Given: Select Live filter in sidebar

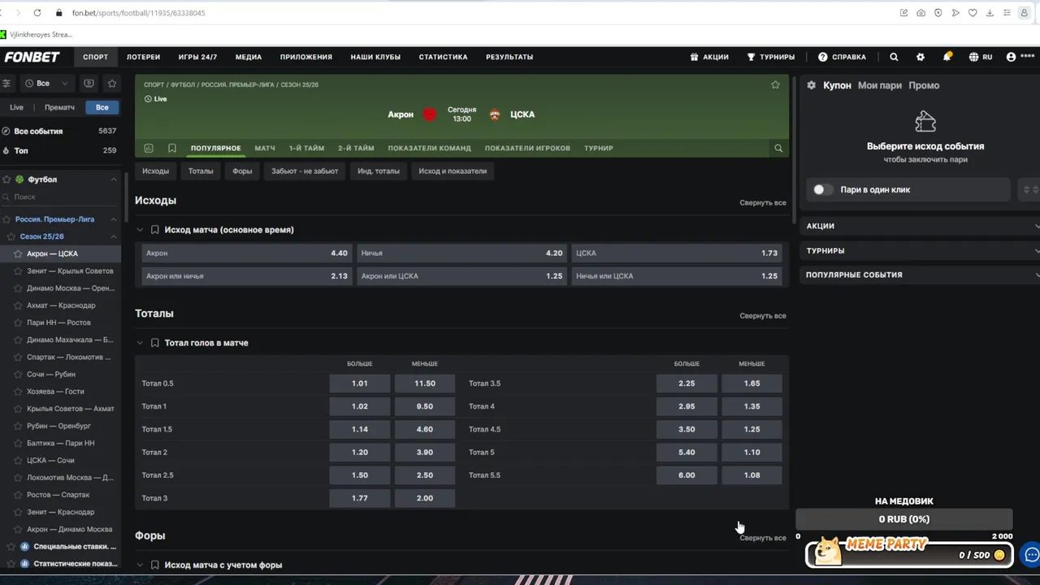Looking at the screenshot, I should point(16,107).
